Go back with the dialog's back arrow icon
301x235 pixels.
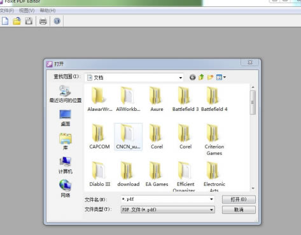tap(192, 77)
